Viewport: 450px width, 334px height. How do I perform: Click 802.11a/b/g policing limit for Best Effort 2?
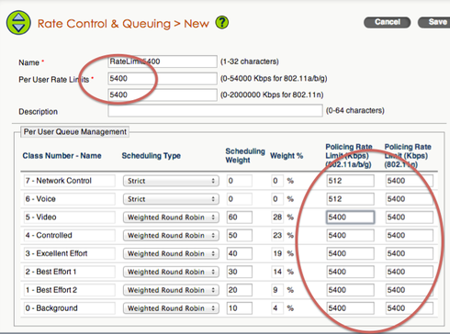(x=350, y=290)
